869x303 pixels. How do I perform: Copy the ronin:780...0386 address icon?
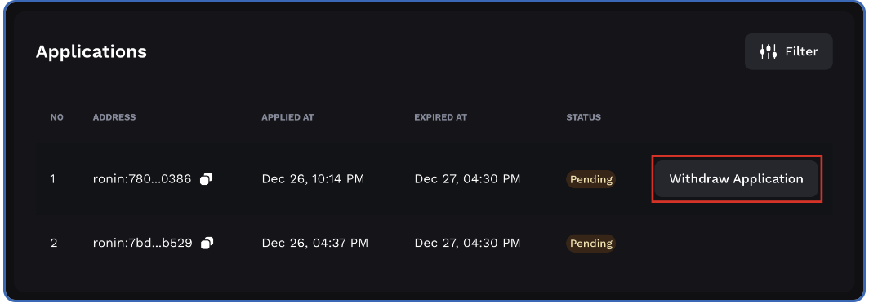[207, 178]
